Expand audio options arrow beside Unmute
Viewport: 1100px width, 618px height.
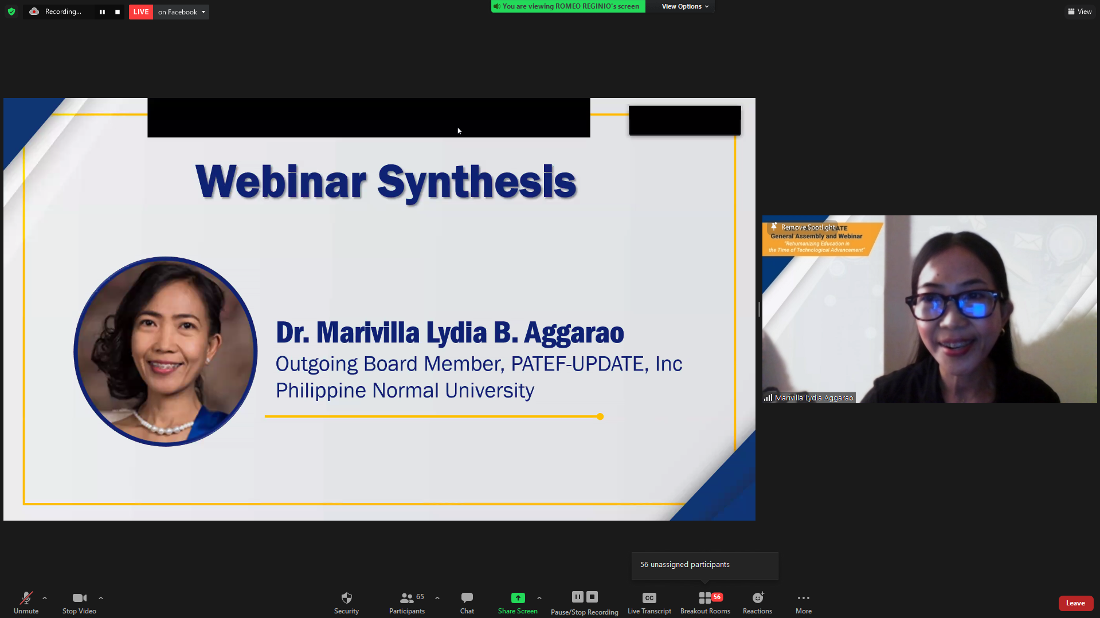tap(45, 598)
